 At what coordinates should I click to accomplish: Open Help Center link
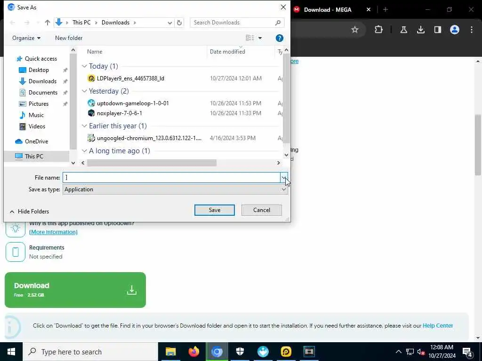click(437, 325)
